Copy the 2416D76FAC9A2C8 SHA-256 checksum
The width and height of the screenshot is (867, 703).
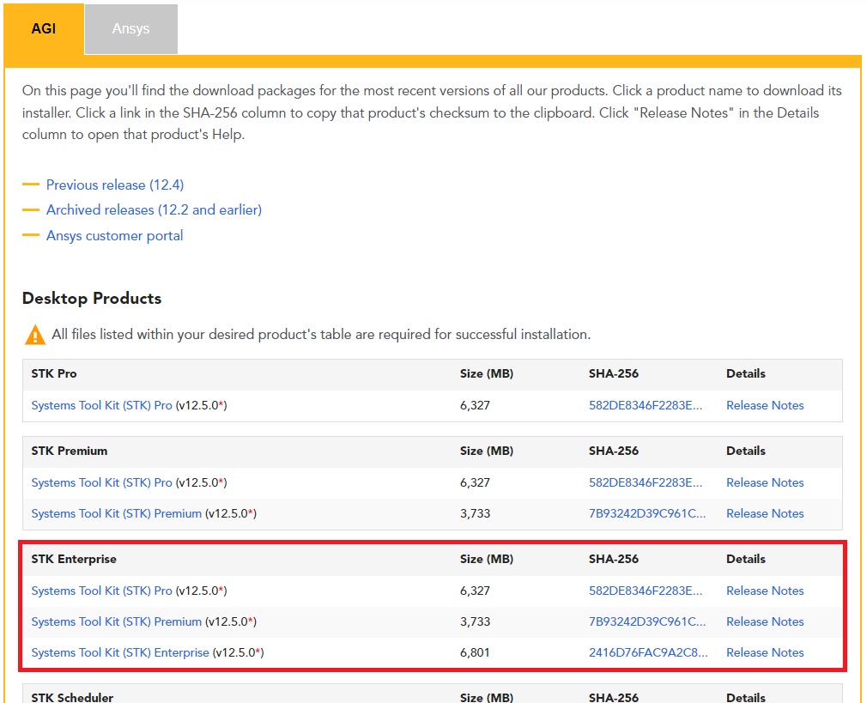[648, 652]
